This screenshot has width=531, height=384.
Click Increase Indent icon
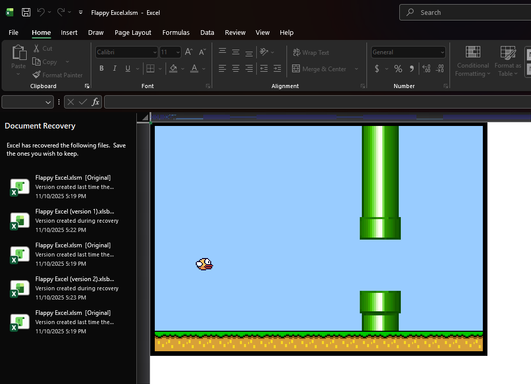[x=277, y=68]
